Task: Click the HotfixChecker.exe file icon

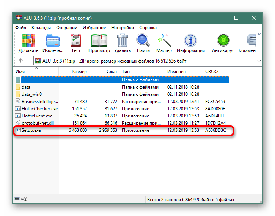Action: coord(18,109)
